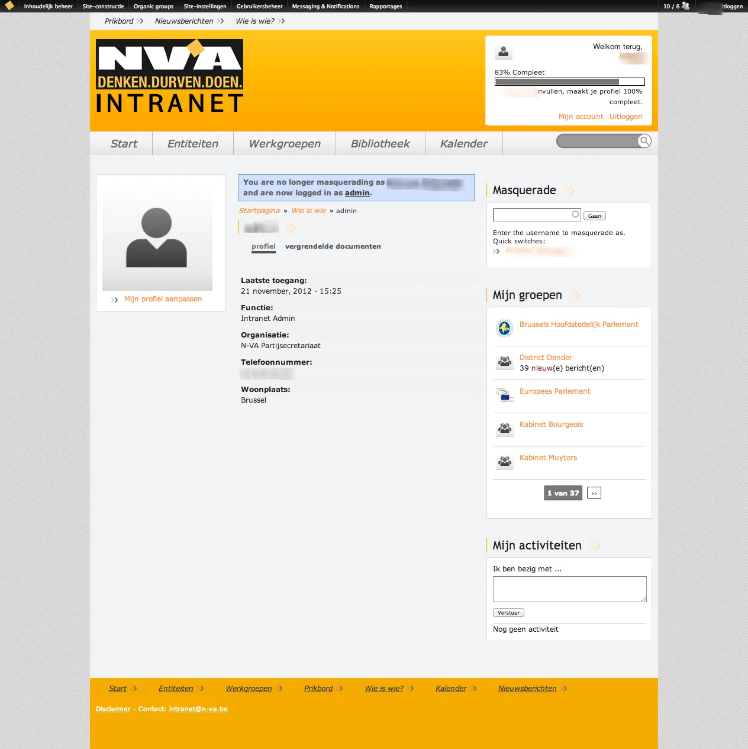
Task: Click the Kabinet Bourgeois group icon
Action: tap(505, 428)
